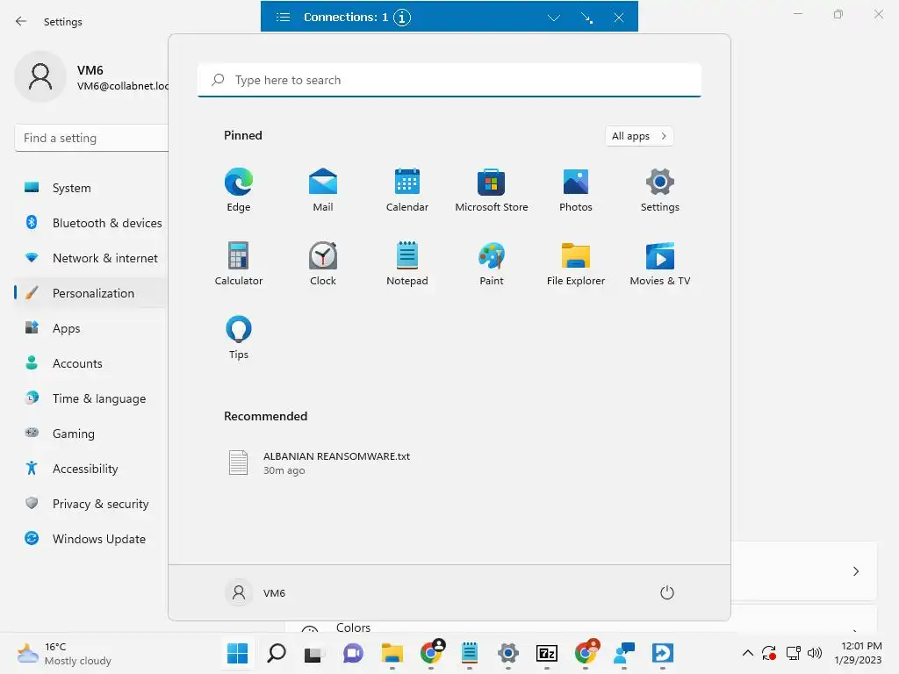899x674 pixels.
Task: Open Chrome with dark profile badge
Action: (x=431, y=652)
